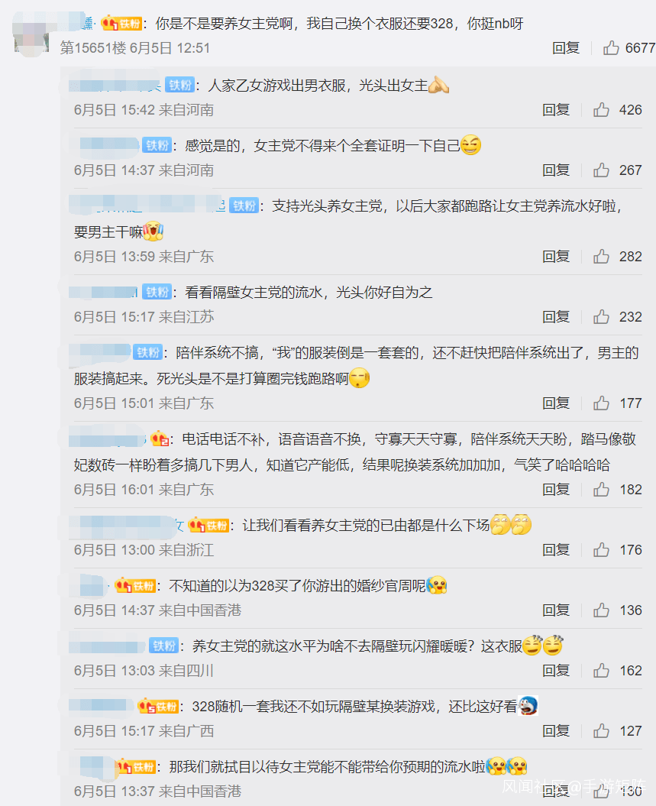Reply to the floor 15651 main comment
The width and height of the screenshot is (656, 806).
(566, 48)
